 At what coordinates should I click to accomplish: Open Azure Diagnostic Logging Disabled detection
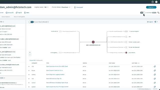55,74
